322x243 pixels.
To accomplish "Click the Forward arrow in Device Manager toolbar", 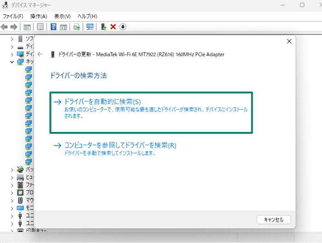I will (x=14, y=27).
